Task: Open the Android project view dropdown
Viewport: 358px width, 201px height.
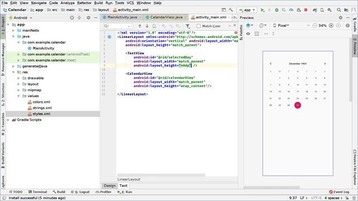Action: pos(20,17)
